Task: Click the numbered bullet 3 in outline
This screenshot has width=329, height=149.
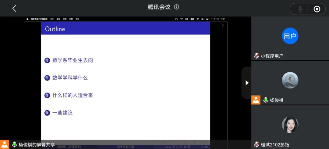Action: (47, 95)
